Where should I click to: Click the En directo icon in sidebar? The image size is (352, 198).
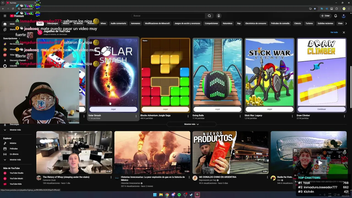click(5, 154)
